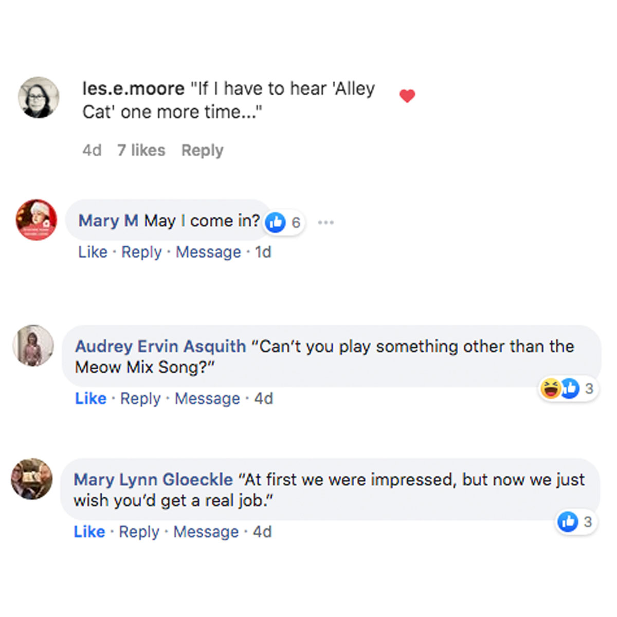This screenshot has width=617, height=617.
Task: Toggle Like on Audrey Ervin Asquith's comment
Action: point(90,398)
